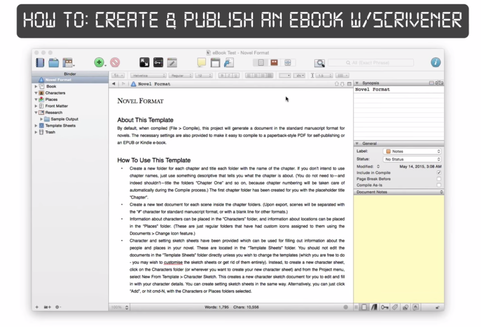This screenshot has width=481, height=327.
Task: Open the Keywords panel key icon
Action: click(x=158, y=62)
